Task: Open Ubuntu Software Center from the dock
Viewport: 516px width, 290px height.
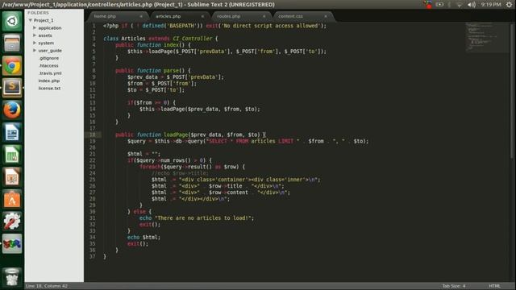Action: click(12, 199)
